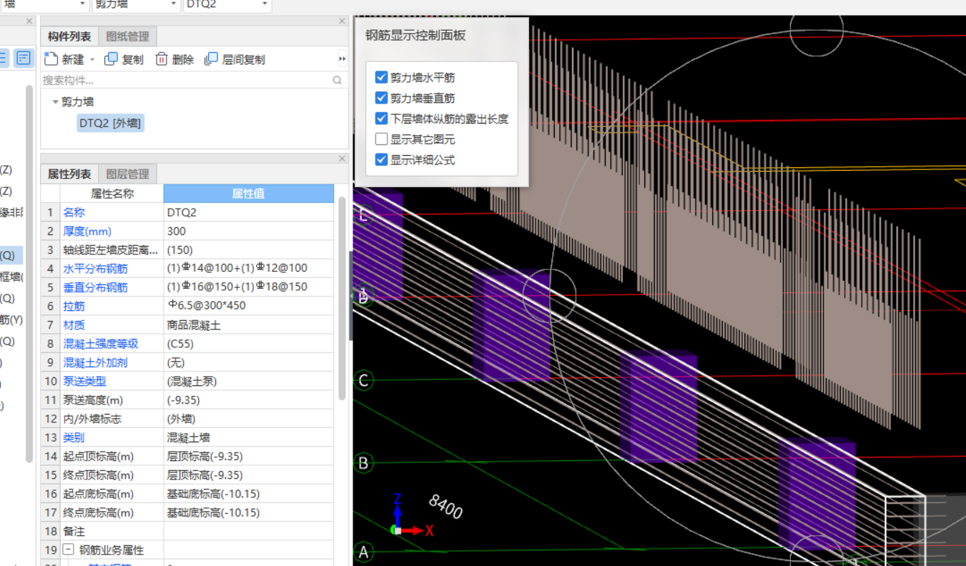The width and height of the screenshot is (966, 566).
Task: Click the tie bar value 6.5@300*450
Action: (249, 306)
